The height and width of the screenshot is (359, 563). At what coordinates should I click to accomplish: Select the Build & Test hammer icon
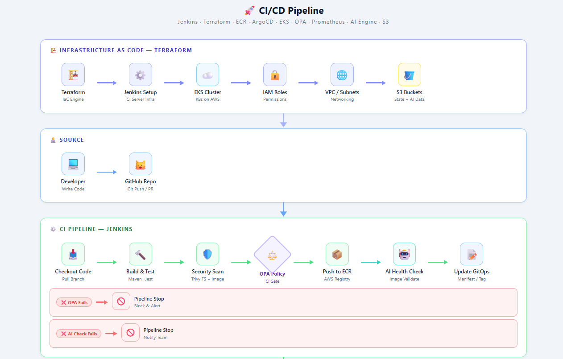point(141,254)
